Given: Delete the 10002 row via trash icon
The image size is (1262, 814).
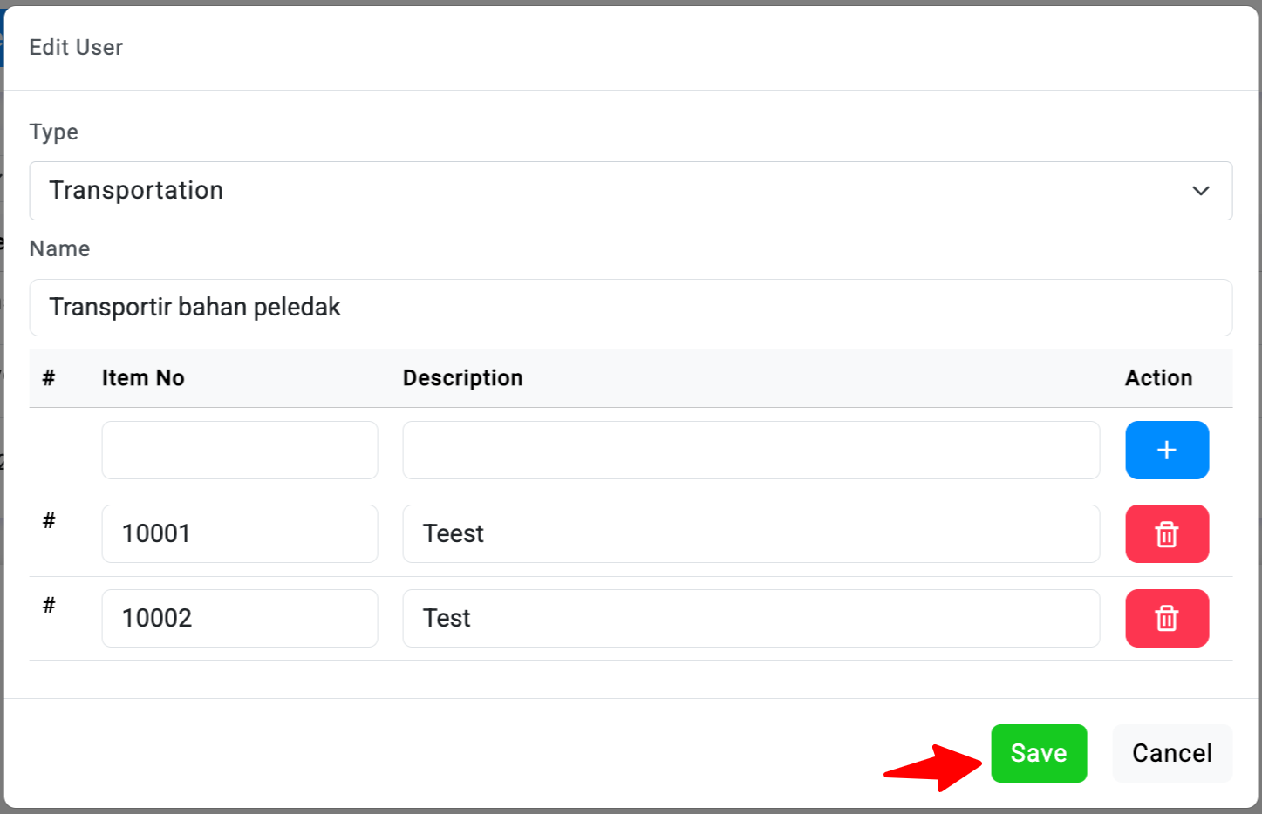Looking at the screenshot, I should pos(1166,619).
